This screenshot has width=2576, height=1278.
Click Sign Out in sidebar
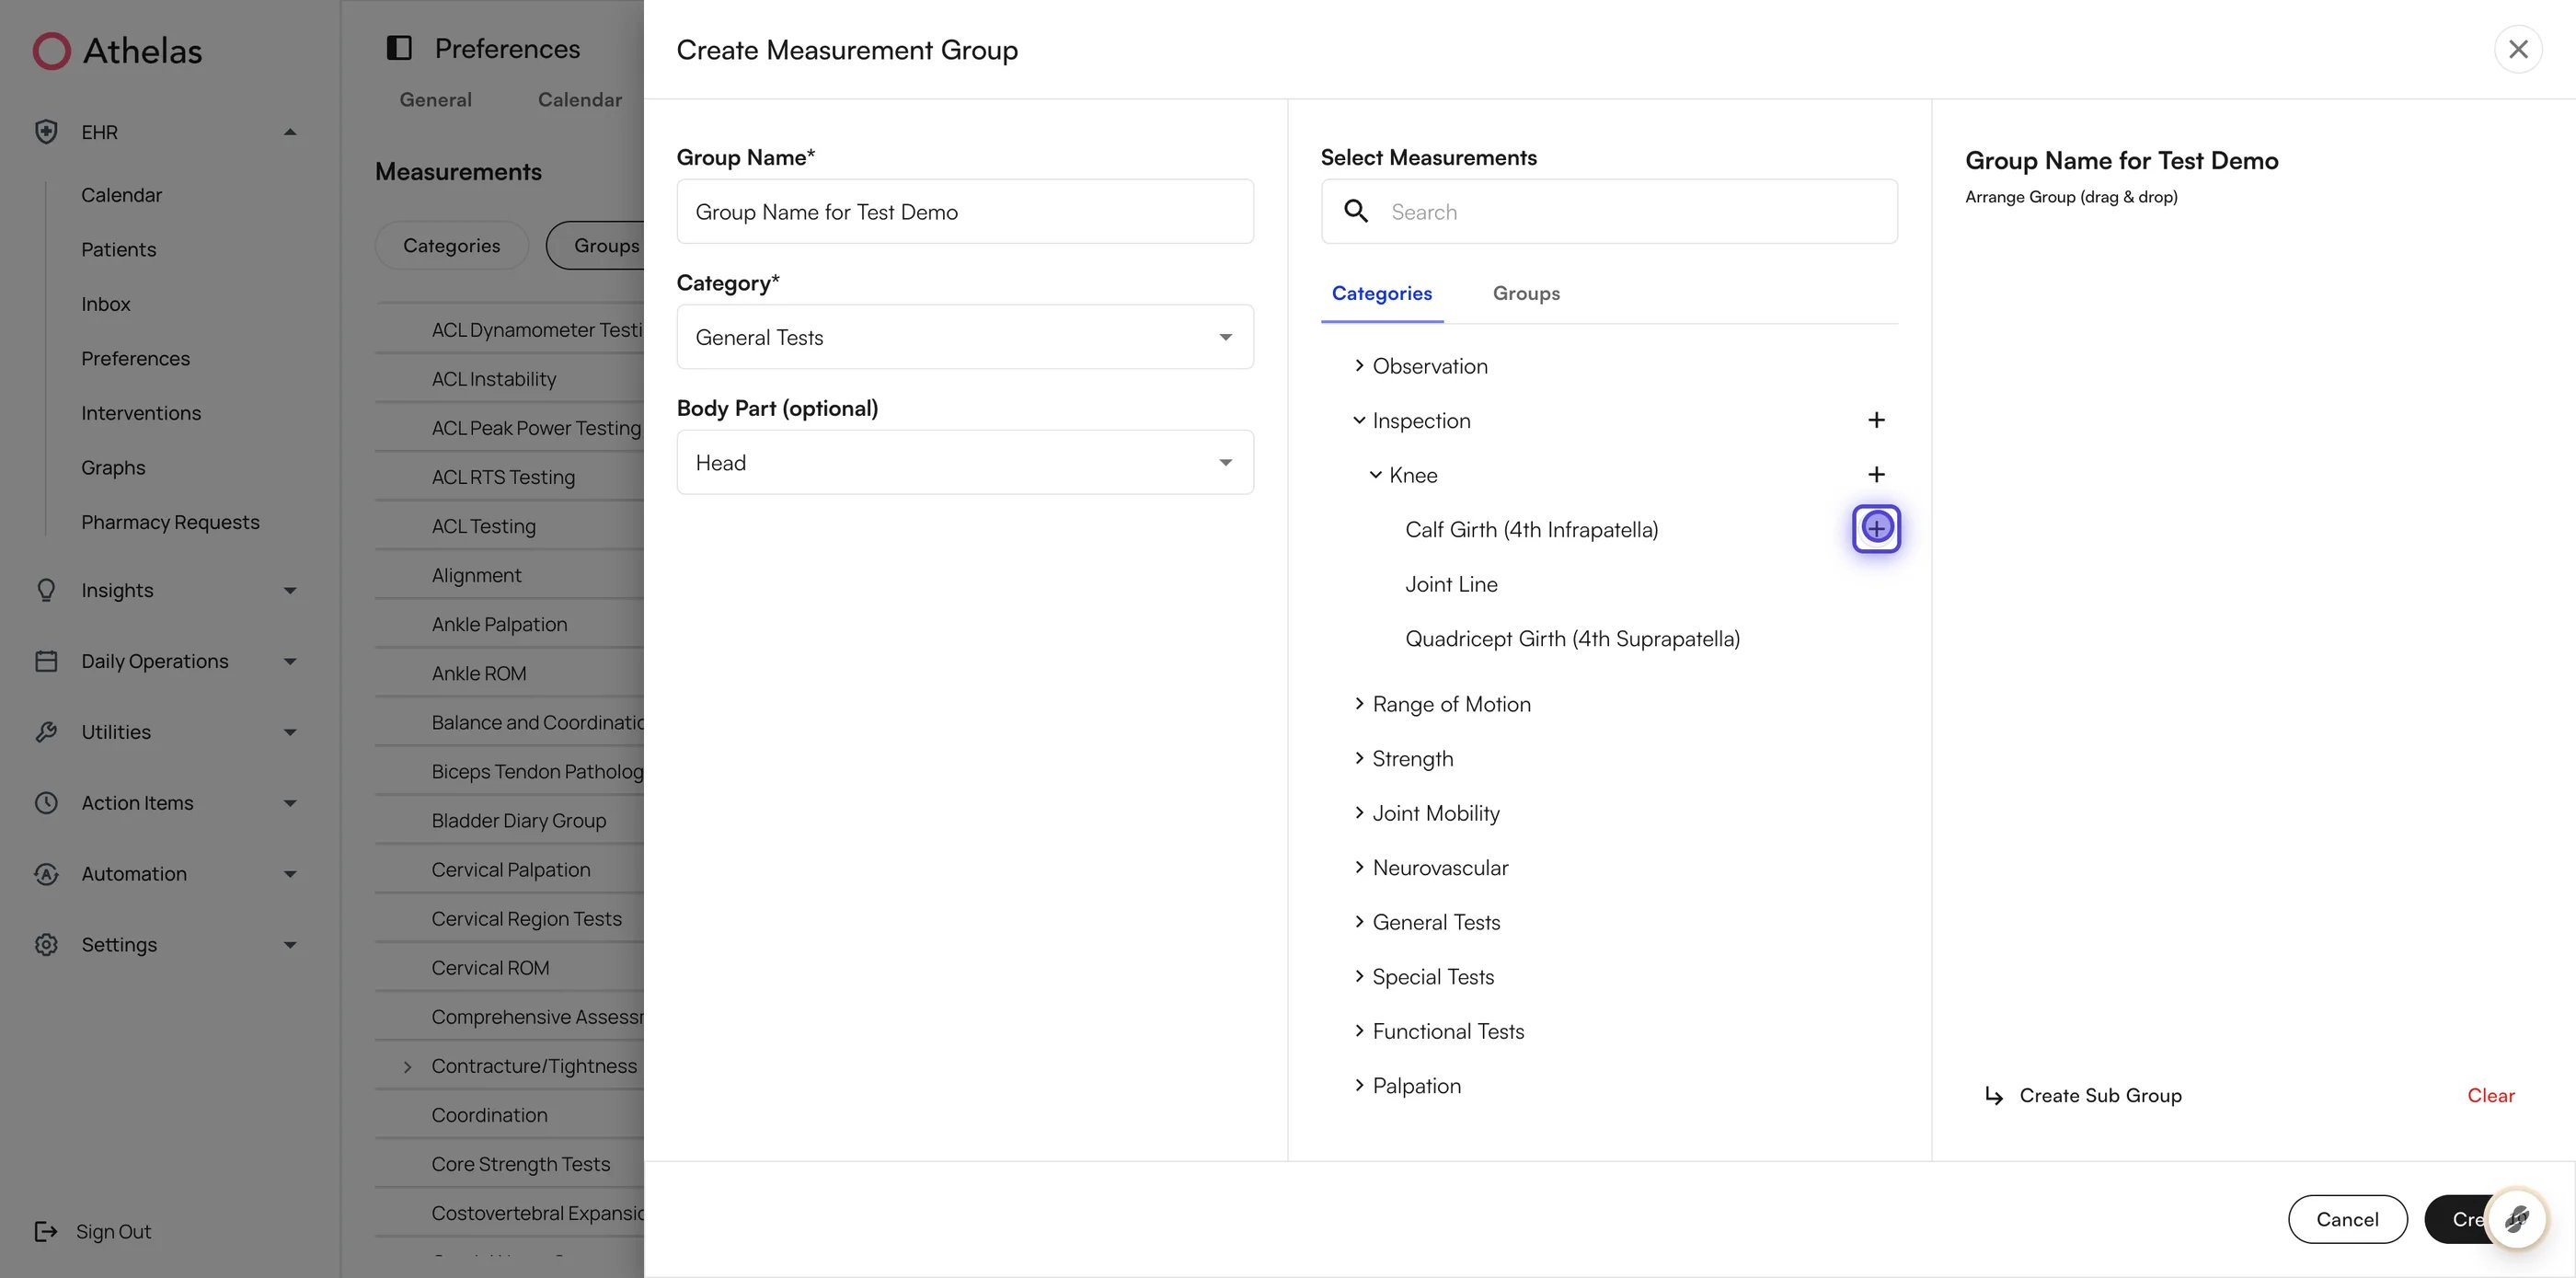point(113,1231)
